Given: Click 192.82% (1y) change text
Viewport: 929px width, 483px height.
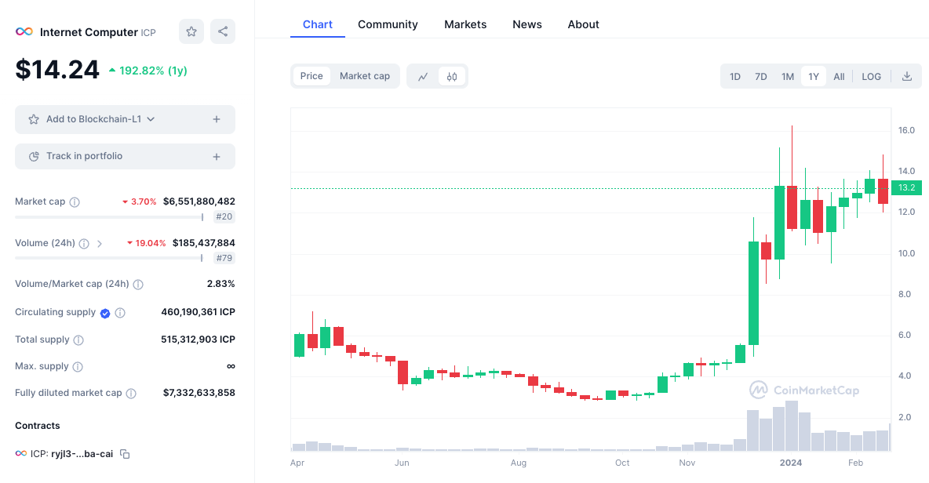Looking at the screenshot, I should (x=153, y=71).
